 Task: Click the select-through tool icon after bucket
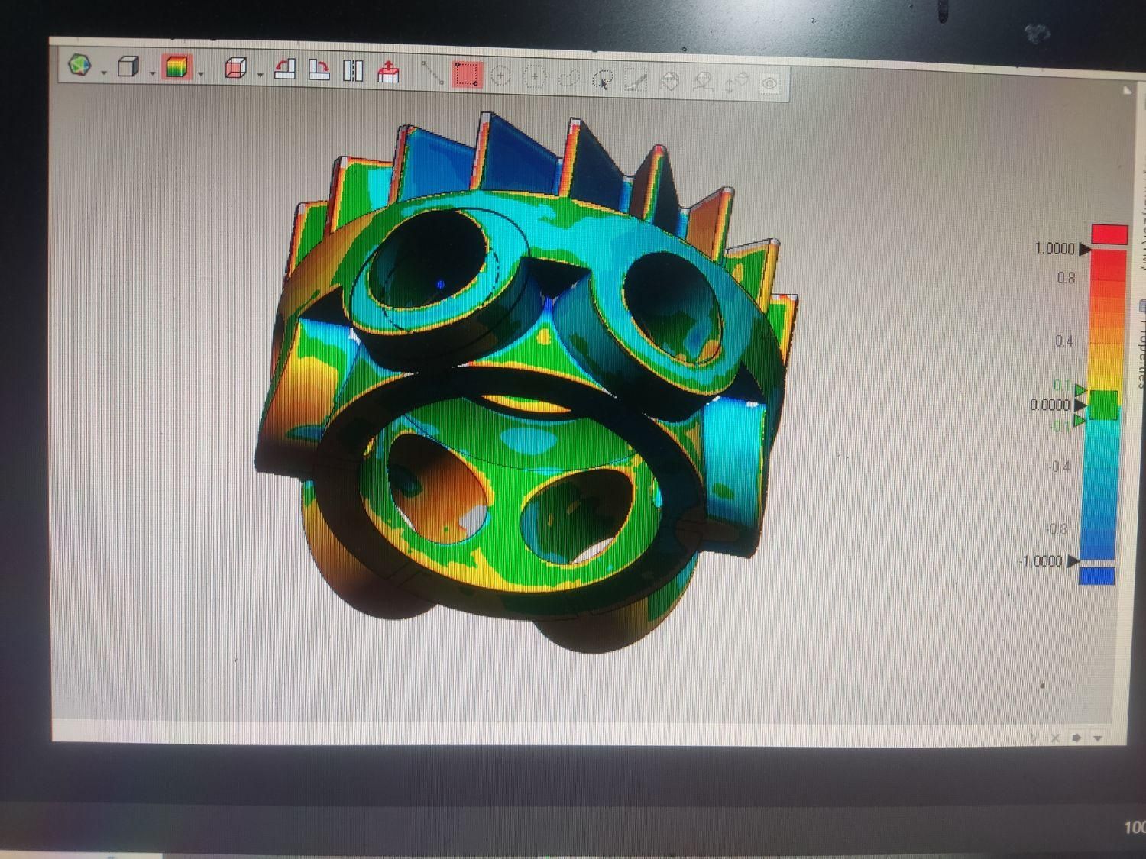pos(703,82)
